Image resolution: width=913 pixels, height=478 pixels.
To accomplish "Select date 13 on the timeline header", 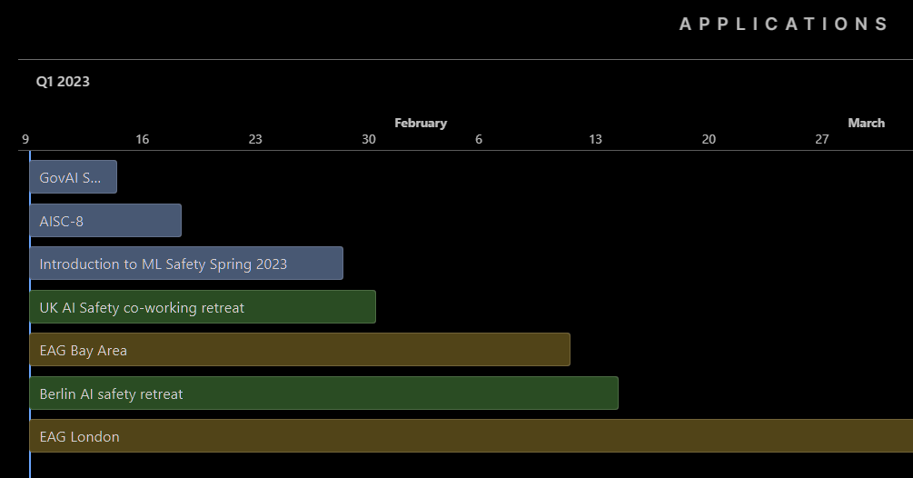I will tap(595, 139).
